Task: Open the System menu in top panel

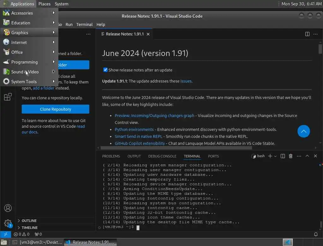Action: pos(62,4)
